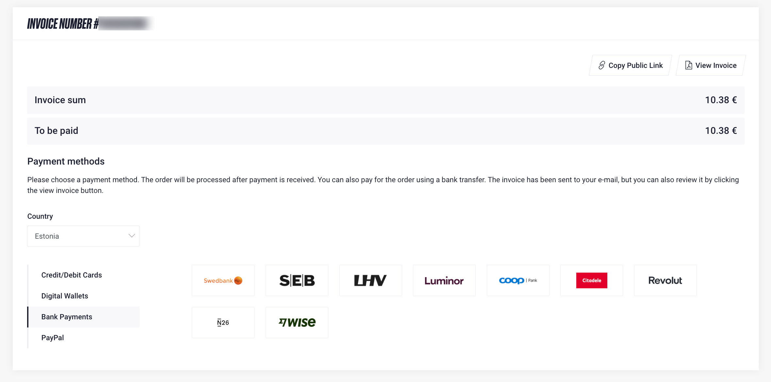Select the LHV bank logo
The height and width of the screenshot is (382, 771).
(x=370, y=280)
